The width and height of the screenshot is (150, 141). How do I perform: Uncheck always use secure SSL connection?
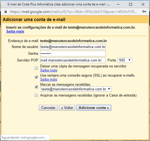point(36,77)
